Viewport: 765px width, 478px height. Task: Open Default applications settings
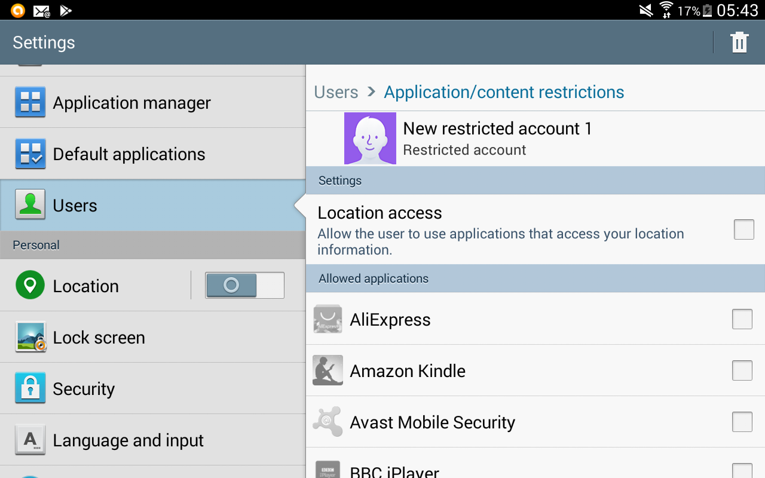click(x=153, y=154)
